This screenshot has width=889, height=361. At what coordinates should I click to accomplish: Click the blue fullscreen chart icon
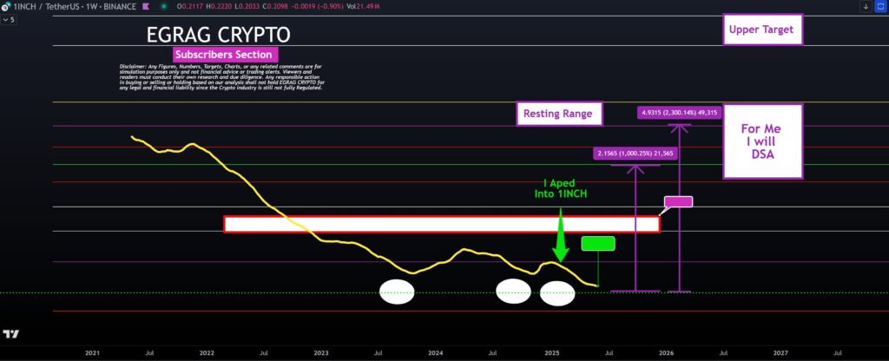[879, 6]
